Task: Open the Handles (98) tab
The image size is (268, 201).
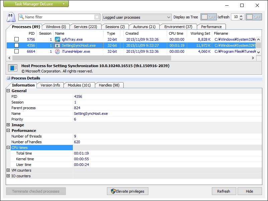Action: [x=109, y=85]
